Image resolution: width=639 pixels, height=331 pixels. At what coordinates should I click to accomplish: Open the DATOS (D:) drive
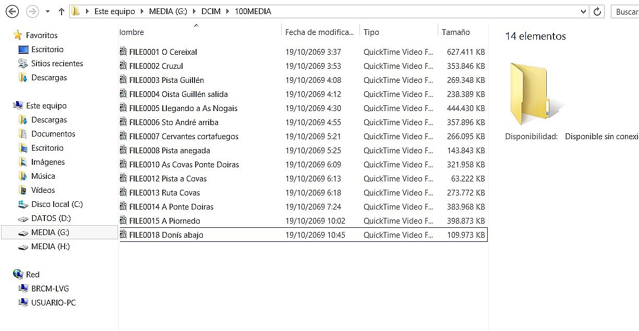[51, 218]
